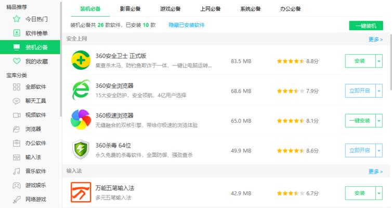Click 一键安装 for 360极速浏览器
This screenshot has width=392, height=208.
[360, 121]
